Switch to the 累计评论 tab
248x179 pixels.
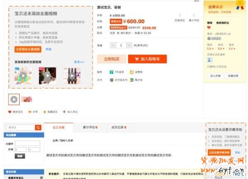[x=90, y=128]
